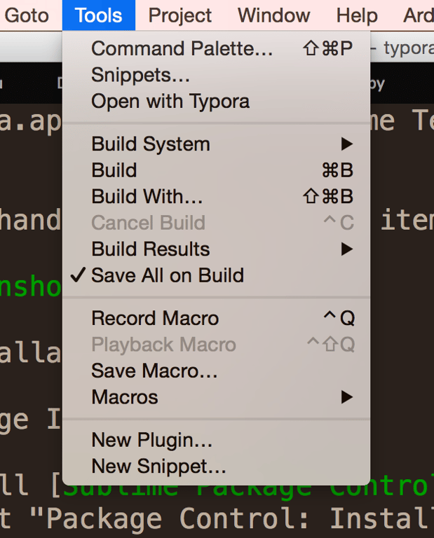Create a New Plugin…

tap(151, 441)
